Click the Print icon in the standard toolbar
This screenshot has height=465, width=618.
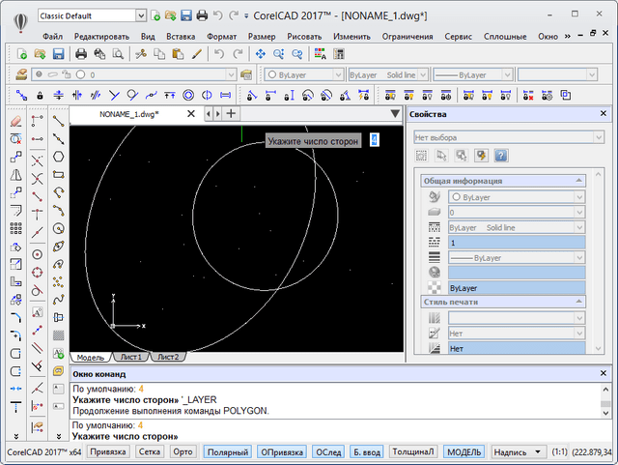[82, 54]
